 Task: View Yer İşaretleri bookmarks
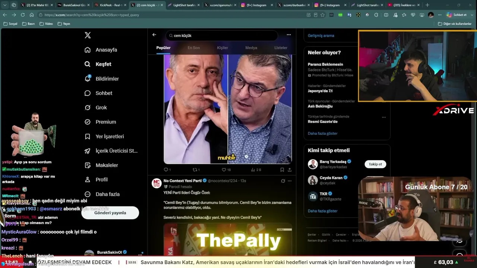click(x=104, y=137)
